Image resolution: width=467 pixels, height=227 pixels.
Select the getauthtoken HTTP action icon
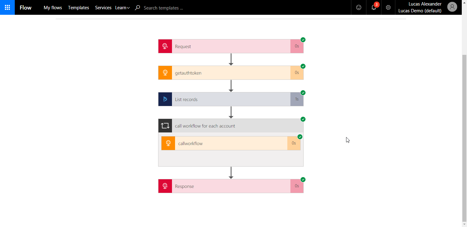point(165,72)
